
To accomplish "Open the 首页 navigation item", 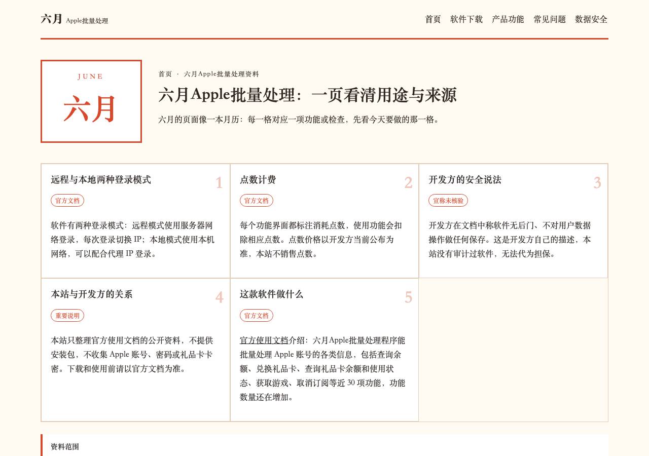I will click(433, 19).
